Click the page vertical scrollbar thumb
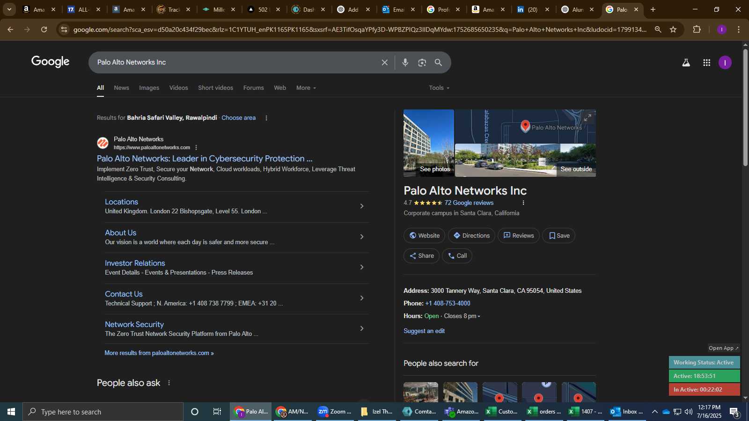 (745, 107)
